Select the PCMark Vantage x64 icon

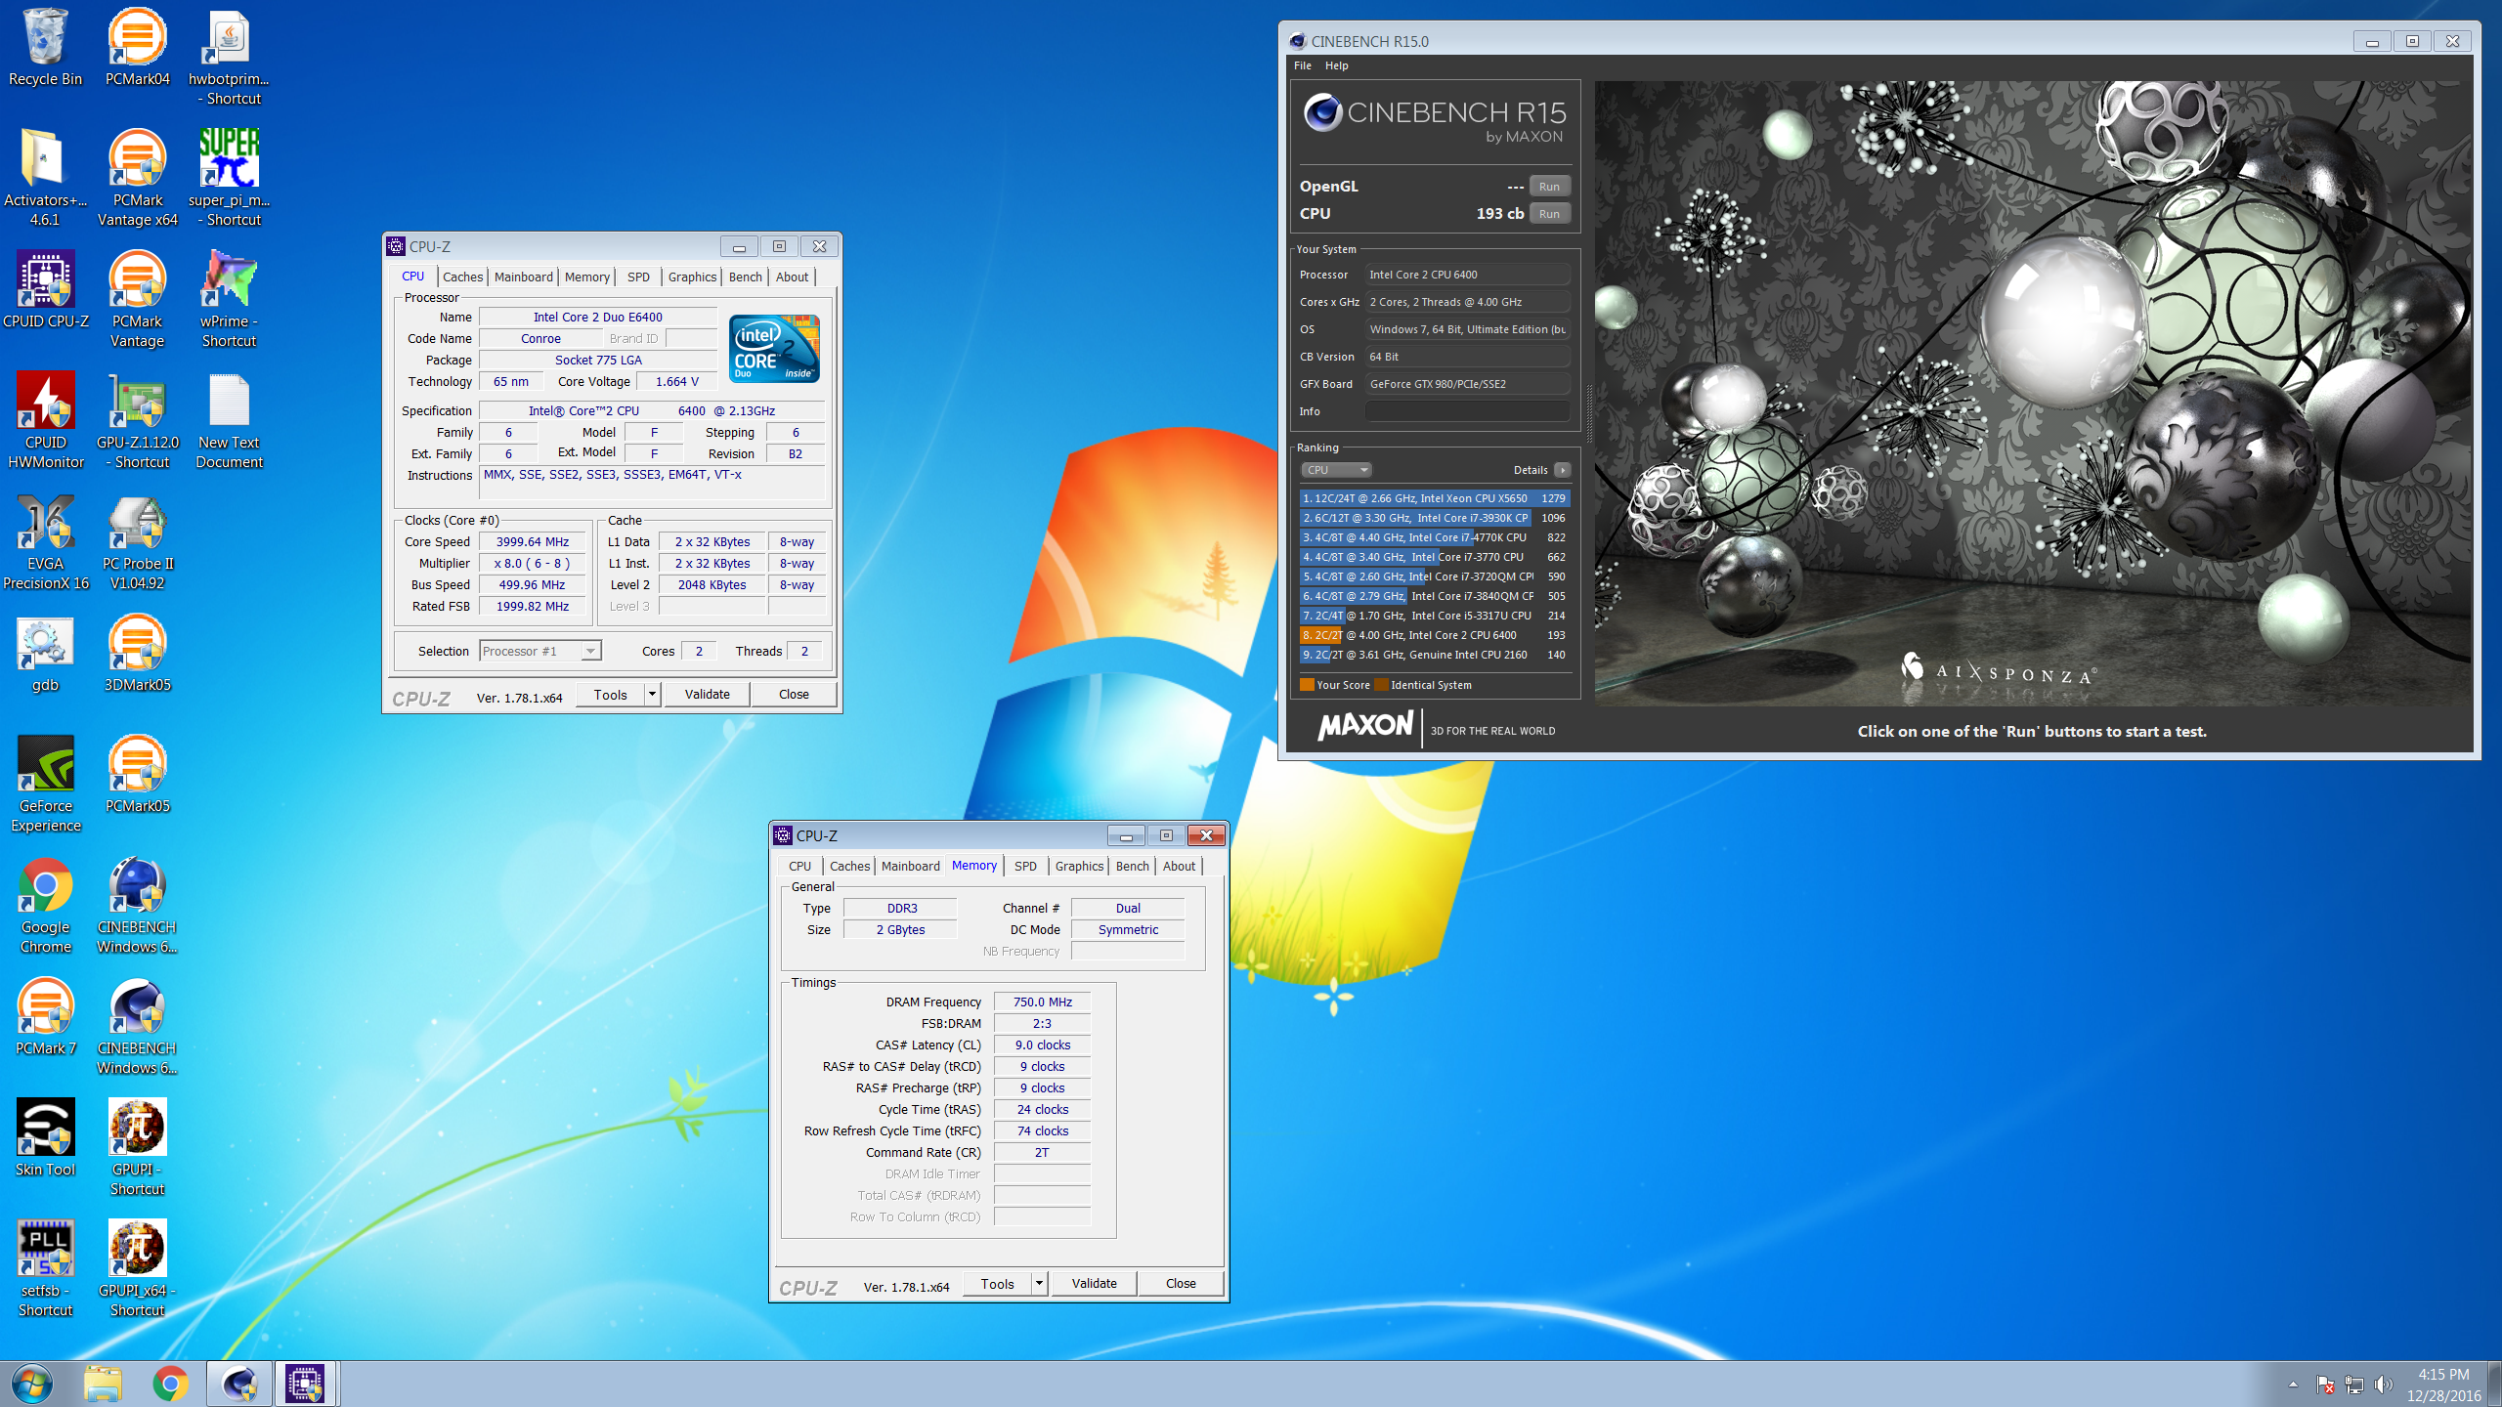137,180
